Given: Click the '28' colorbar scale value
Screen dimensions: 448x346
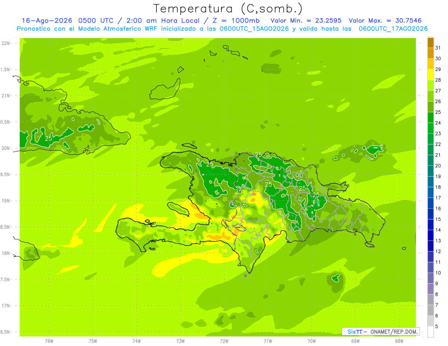Looking at the screenshot, I should (438, 80).
